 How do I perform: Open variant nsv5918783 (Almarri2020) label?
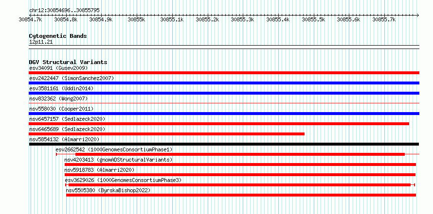[99, 170]
